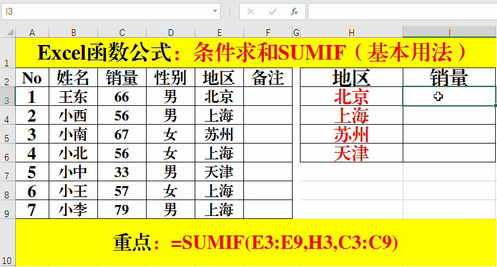Select row 1 header
Screen dimensions: 497x267
[x=7, y=52]
